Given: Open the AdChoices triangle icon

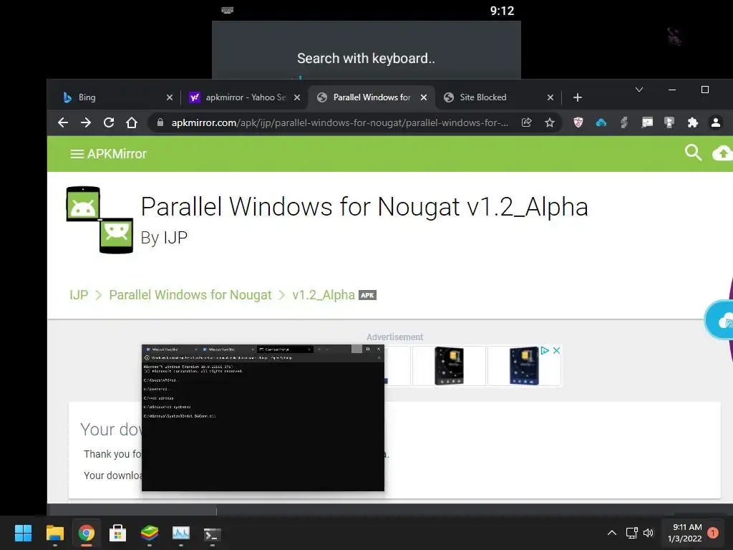Looking at the screenshot, I should point(545,350).
